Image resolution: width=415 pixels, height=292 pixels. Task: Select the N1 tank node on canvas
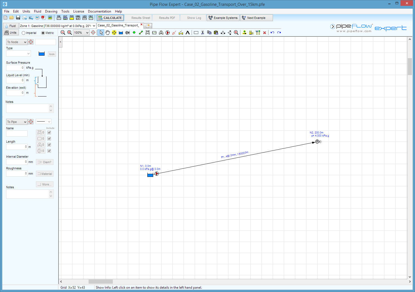point(150,175)
